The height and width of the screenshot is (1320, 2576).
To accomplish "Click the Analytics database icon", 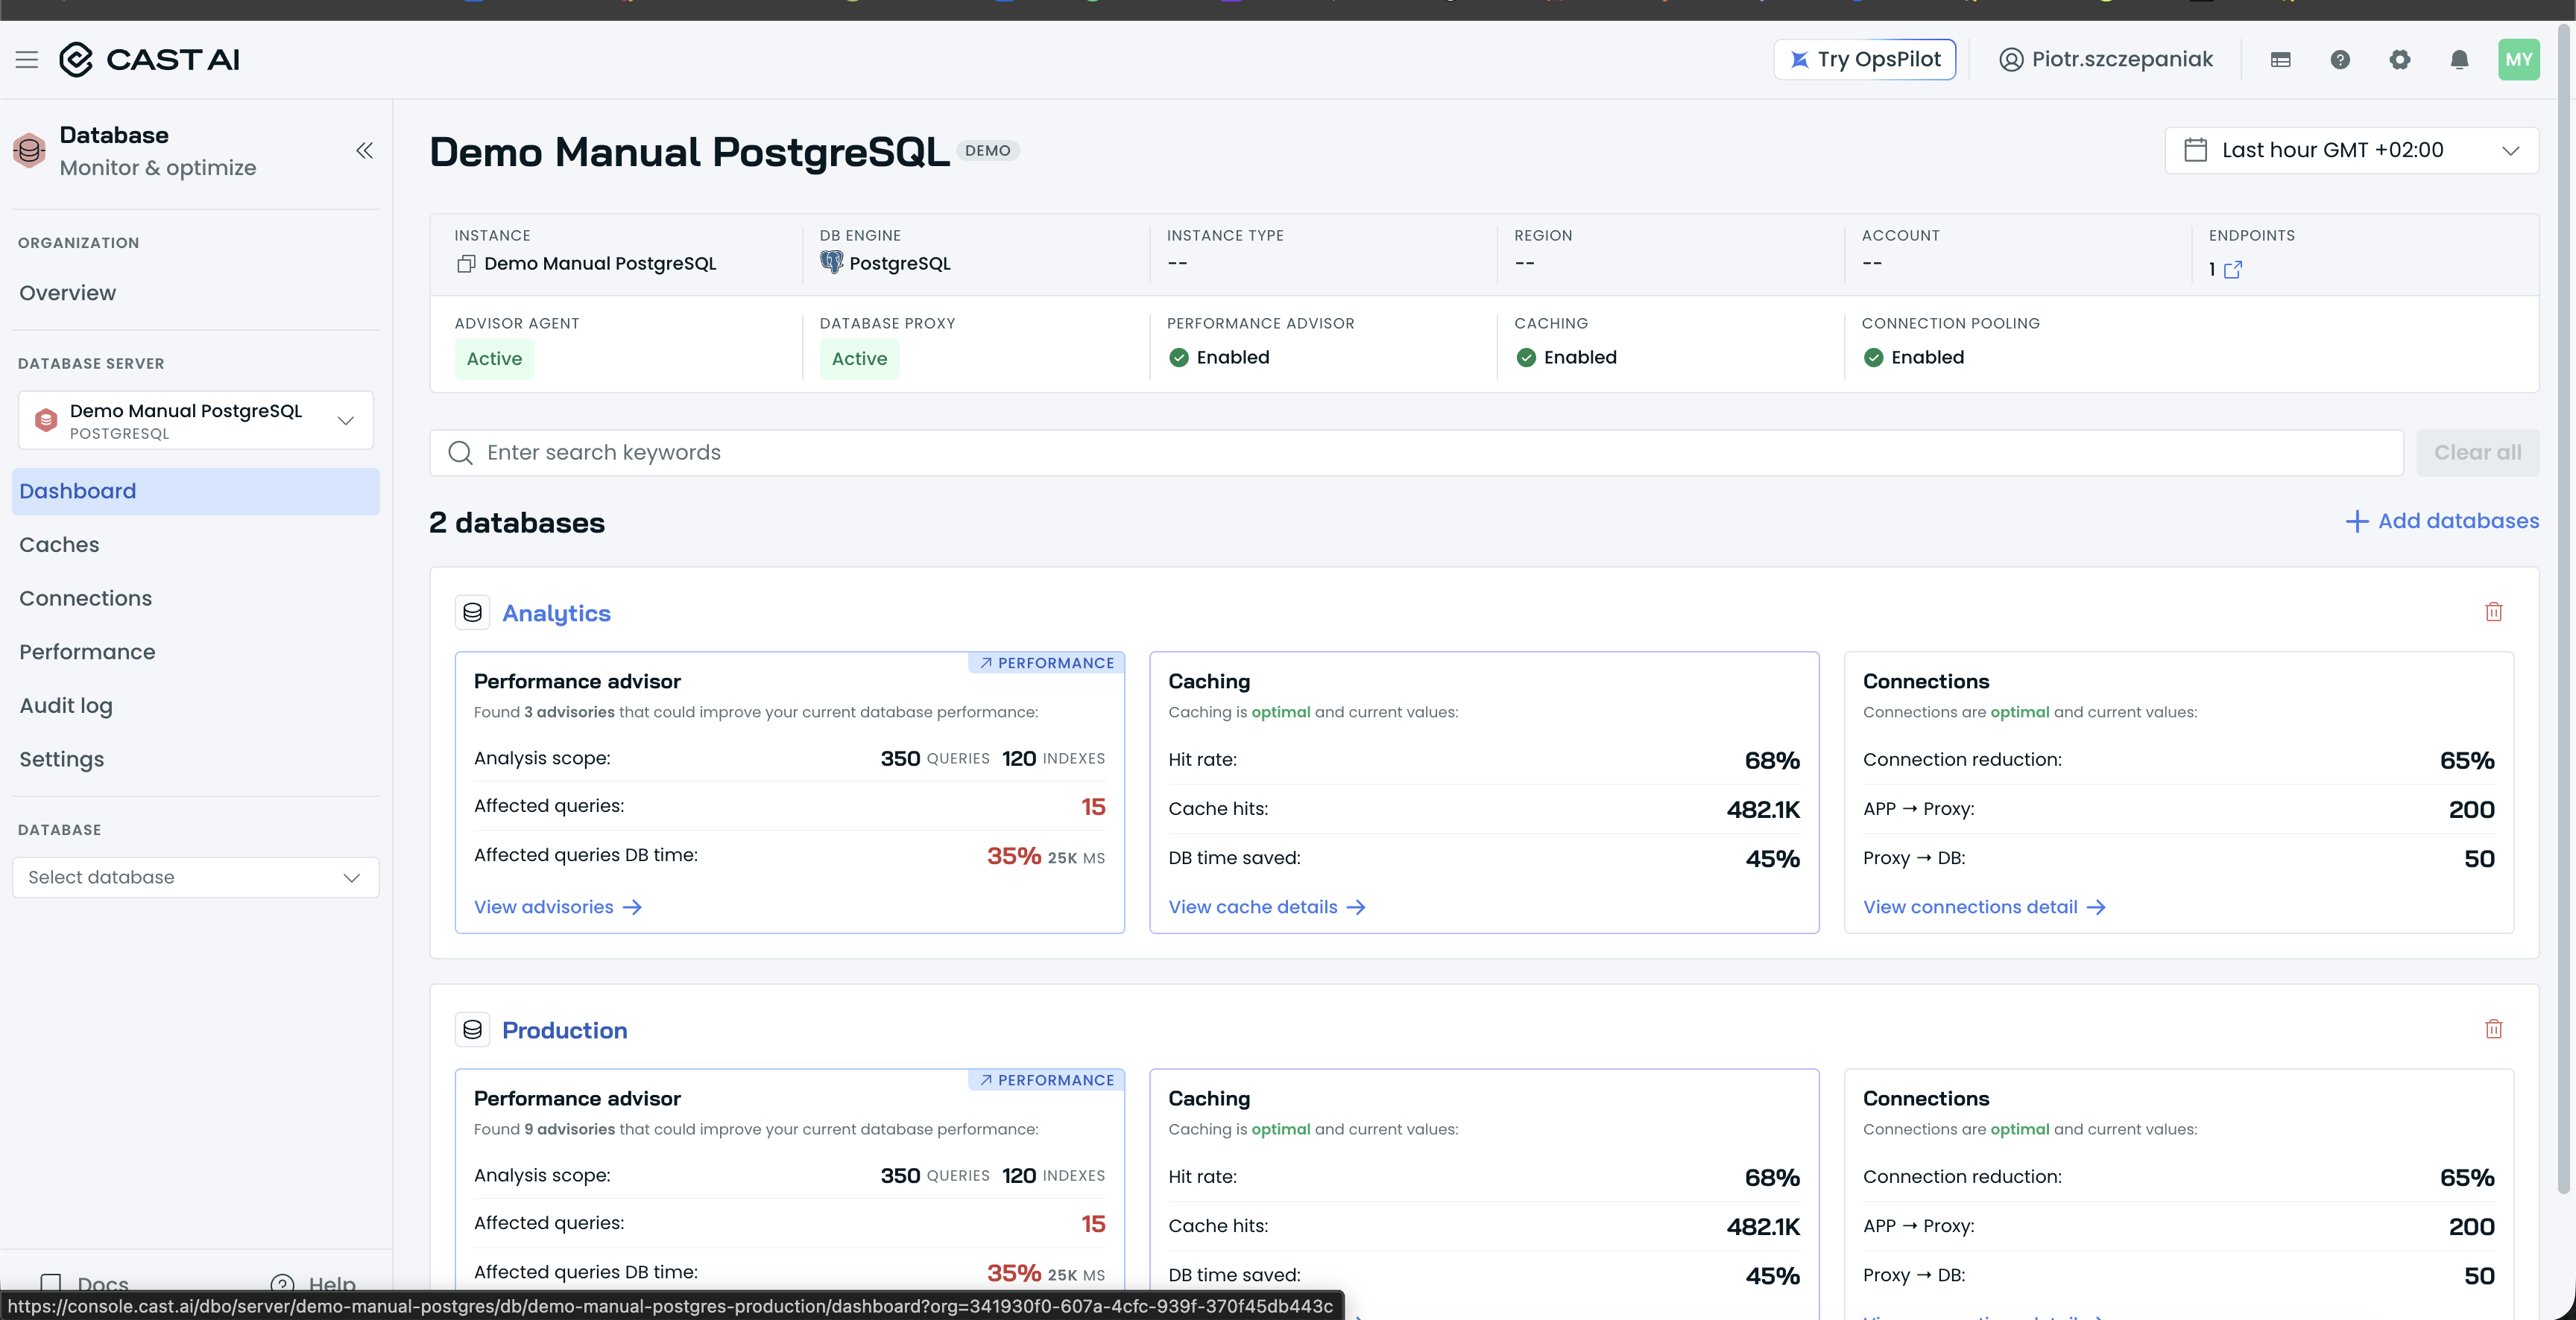I will (473, 612).
